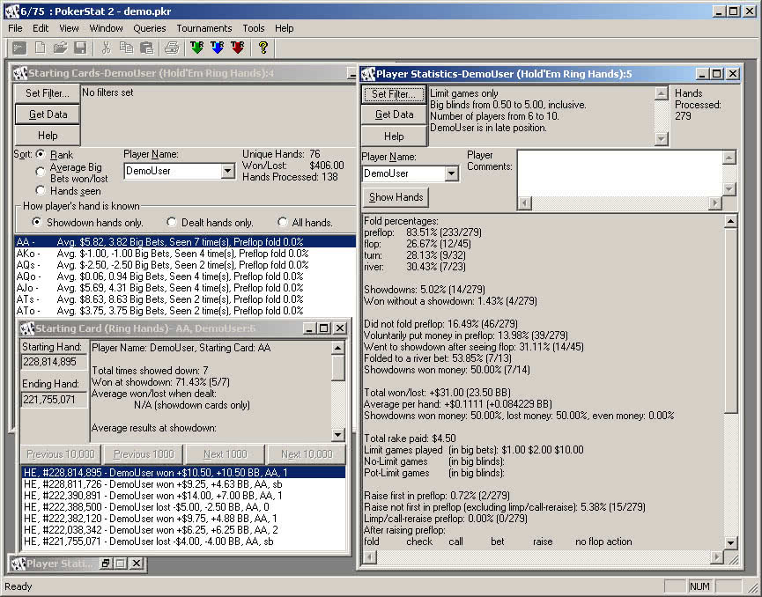
Task: Select 'Average Big Bets won/lost' sort option
Action: [41, 173]
